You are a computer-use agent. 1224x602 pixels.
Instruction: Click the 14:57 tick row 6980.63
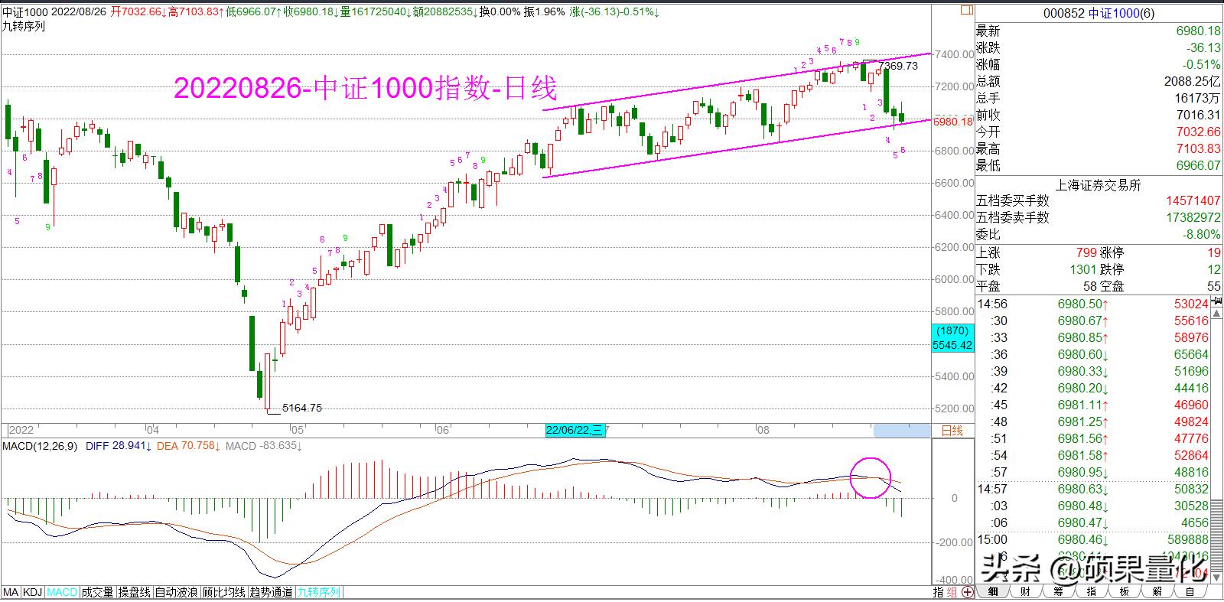point(1093,489)
